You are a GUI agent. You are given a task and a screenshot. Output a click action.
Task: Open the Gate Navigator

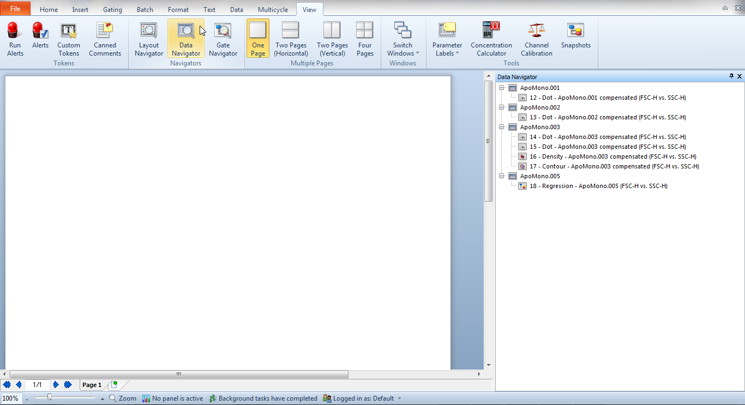coord(223,38)
